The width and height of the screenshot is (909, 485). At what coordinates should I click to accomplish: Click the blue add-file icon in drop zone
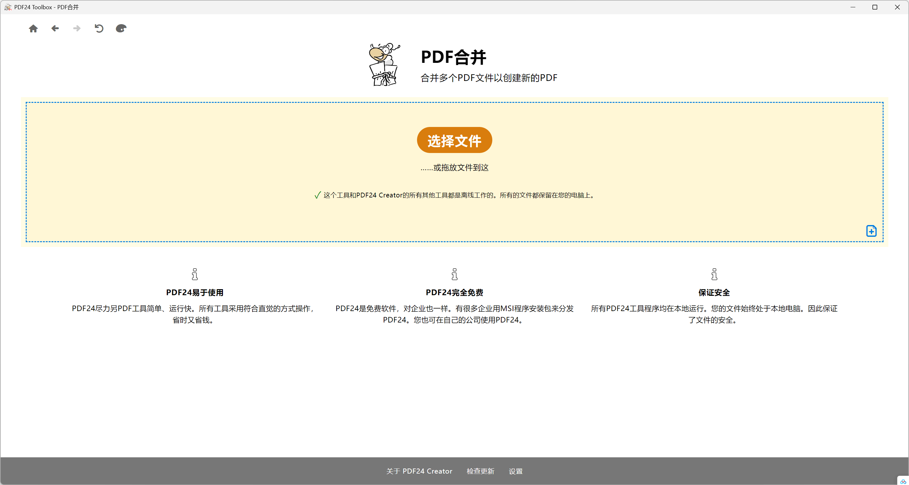point(871,231)
